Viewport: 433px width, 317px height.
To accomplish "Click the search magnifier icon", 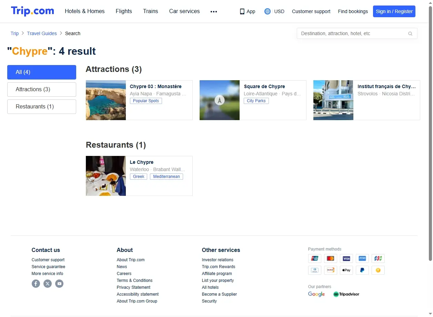I will pos(410,33).
